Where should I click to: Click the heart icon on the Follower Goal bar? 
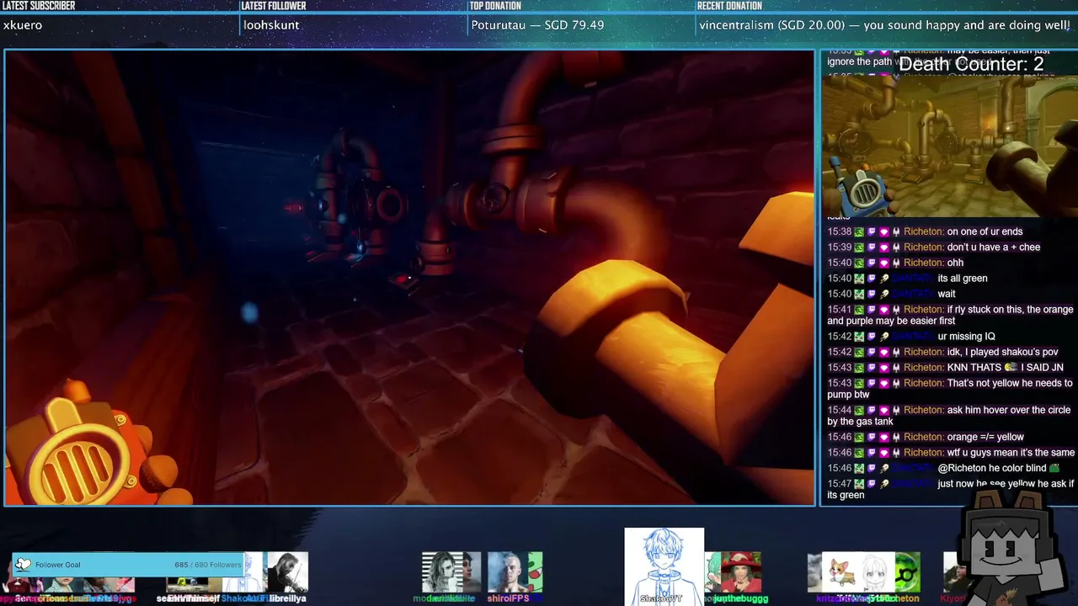click(x=23, y=565)
